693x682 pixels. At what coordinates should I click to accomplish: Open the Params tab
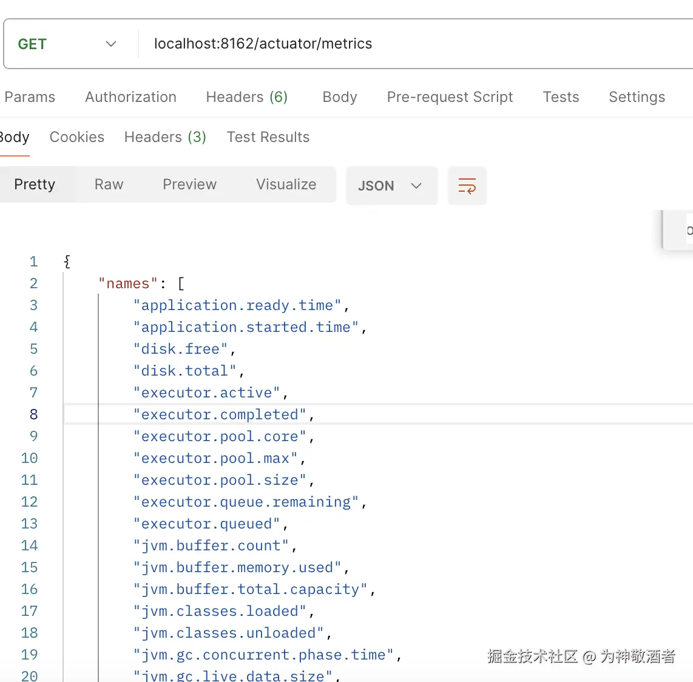(30, 97)
